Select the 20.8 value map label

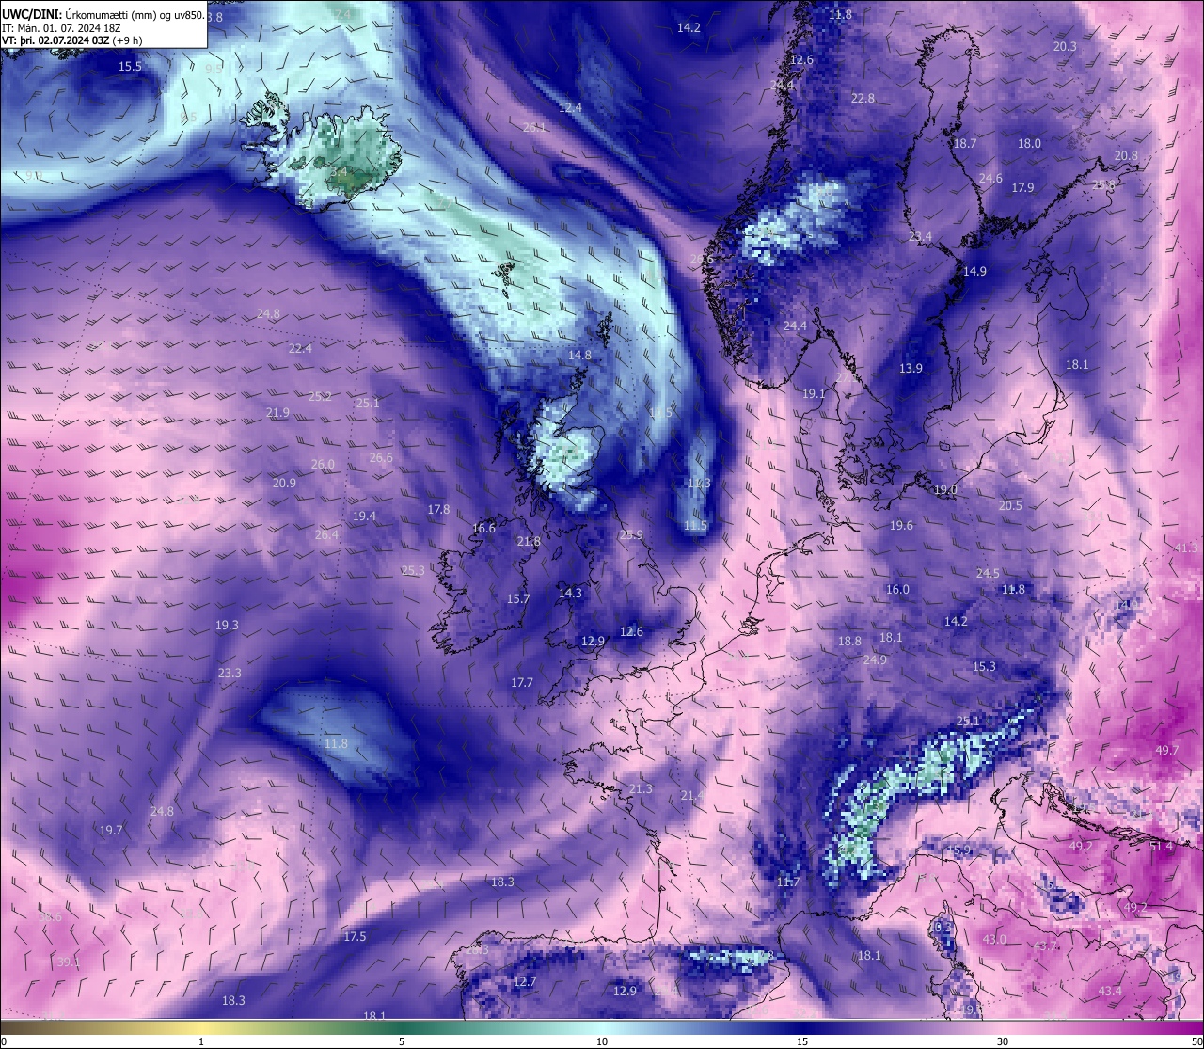(1126, 155)
